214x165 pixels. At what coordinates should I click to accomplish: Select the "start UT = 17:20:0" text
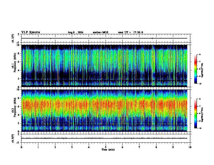(131, 32)
